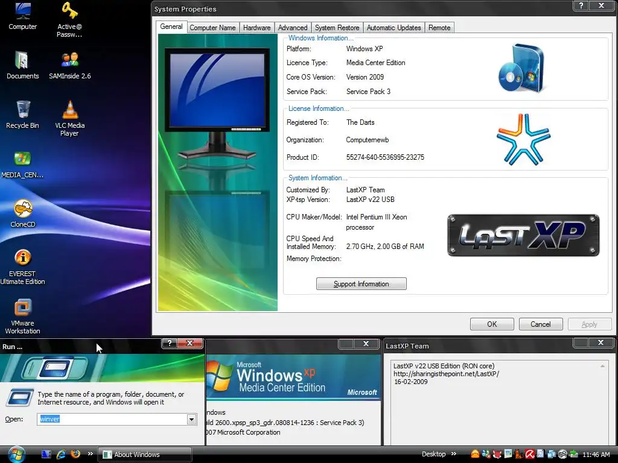618x463 pixels.
Task: Select the EVEREST Ultimate Edition desktop icon
Action: pyautogui.click(x=22, y=267)
